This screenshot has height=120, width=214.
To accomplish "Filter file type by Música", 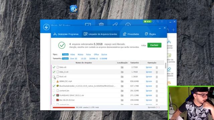I will click(x=80, y=54).
